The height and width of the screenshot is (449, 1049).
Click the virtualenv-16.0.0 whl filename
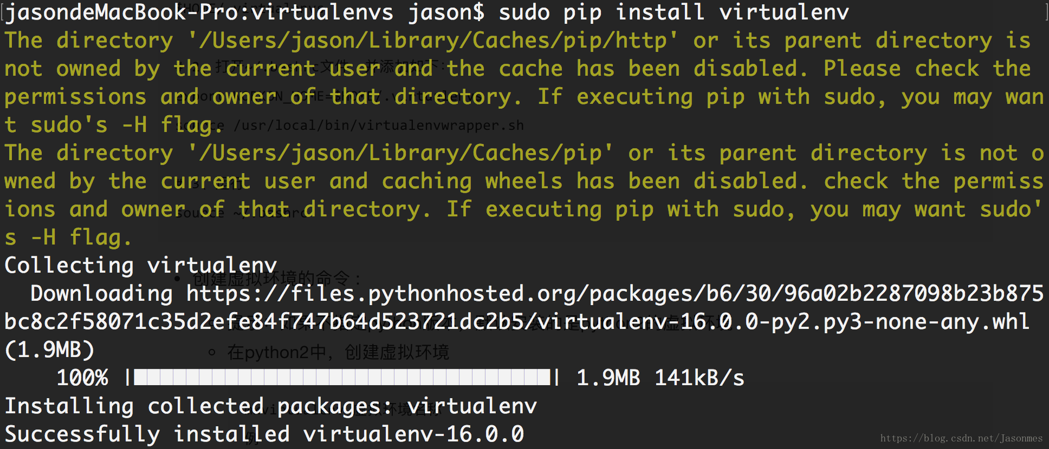783,322
